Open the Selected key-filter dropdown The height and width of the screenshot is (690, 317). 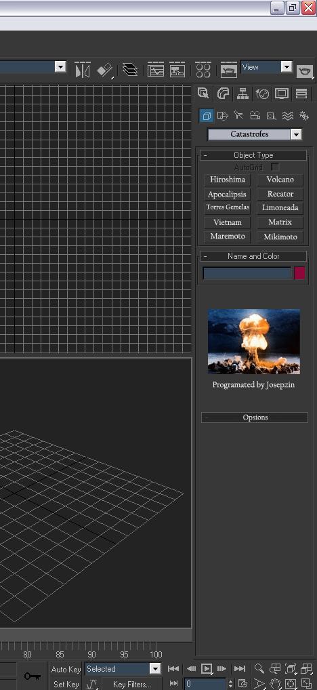[x=154, y=669]
